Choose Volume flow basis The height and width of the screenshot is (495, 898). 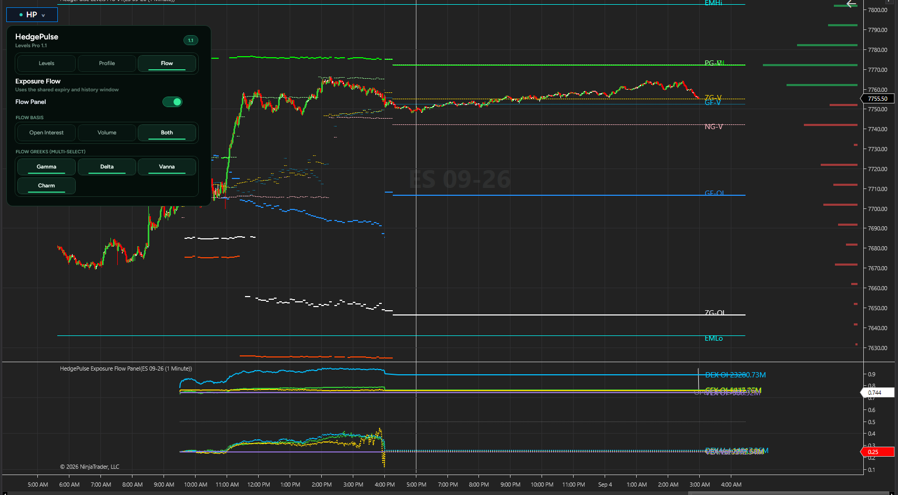coord(107,133)
